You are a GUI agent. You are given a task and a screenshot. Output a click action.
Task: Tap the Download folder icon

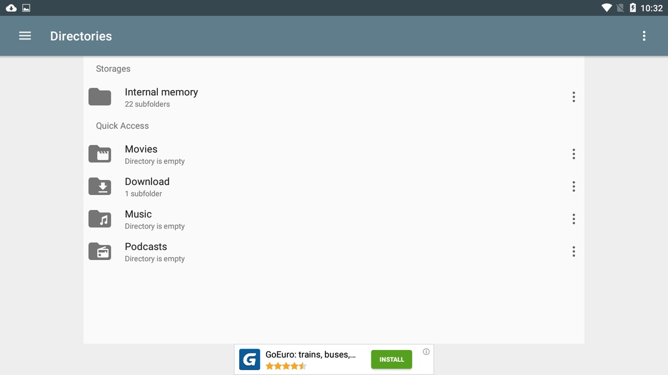click(x=100, y=186)
